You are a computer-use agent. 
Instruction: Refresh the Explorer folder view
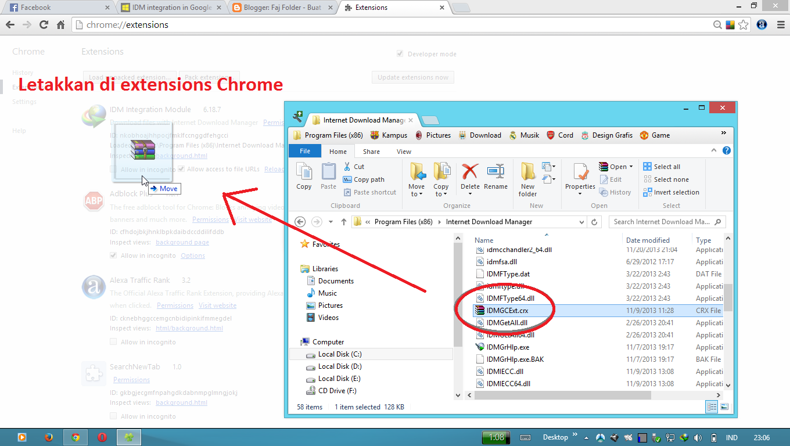(x=594, y=222)
